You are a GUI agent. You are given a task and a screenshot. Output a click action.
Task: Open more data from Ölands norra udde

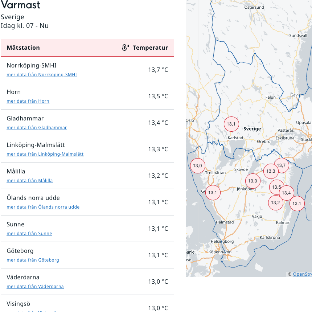43,207
